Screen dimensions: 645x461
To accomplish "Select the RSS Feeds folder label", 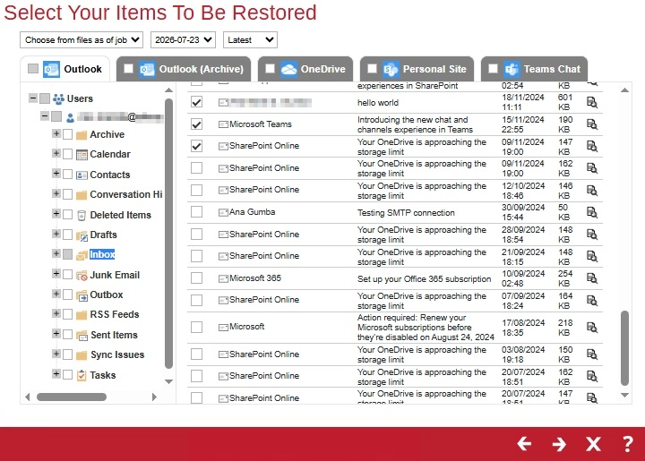I will tap(115, 314).
